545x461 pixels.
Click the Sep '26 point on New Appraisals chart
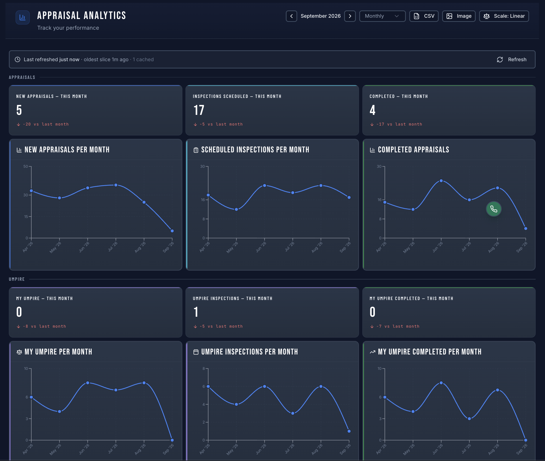[172, 231]
